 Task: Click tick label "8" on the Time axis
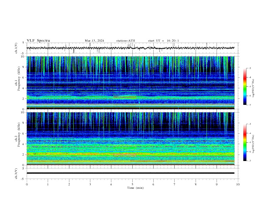pyautogui.click(x=196, y=184)
